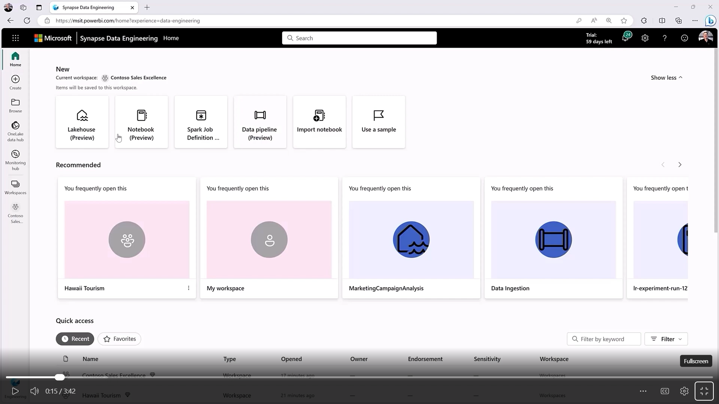Switch to the Favorites tab
719x404 pixels.
click(119, 339)
